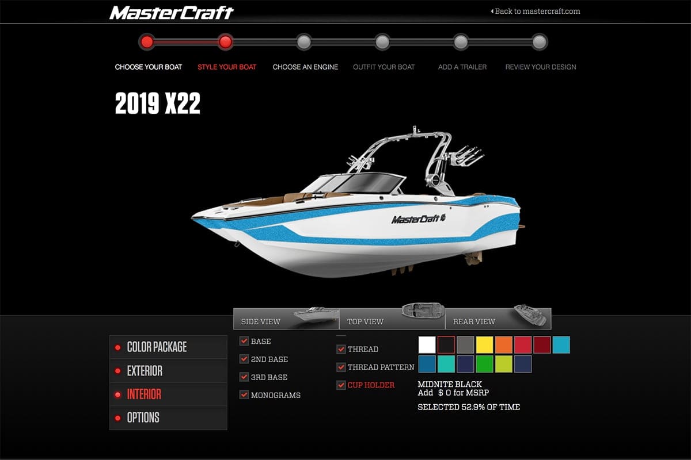Select the Interior section
The width and height of the screenshot is (691, 460).
point(168,394)
